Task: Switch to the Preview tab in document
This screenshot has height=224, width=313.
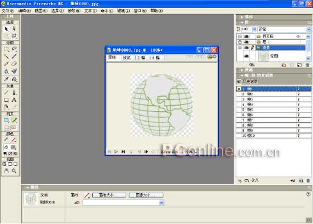Action: (127, 57)
